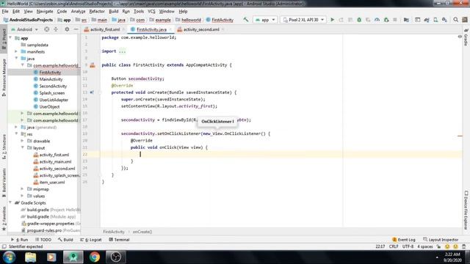Open the Logcat tool window button
This screenshot has width=470, height=264.
click(91, 240)
